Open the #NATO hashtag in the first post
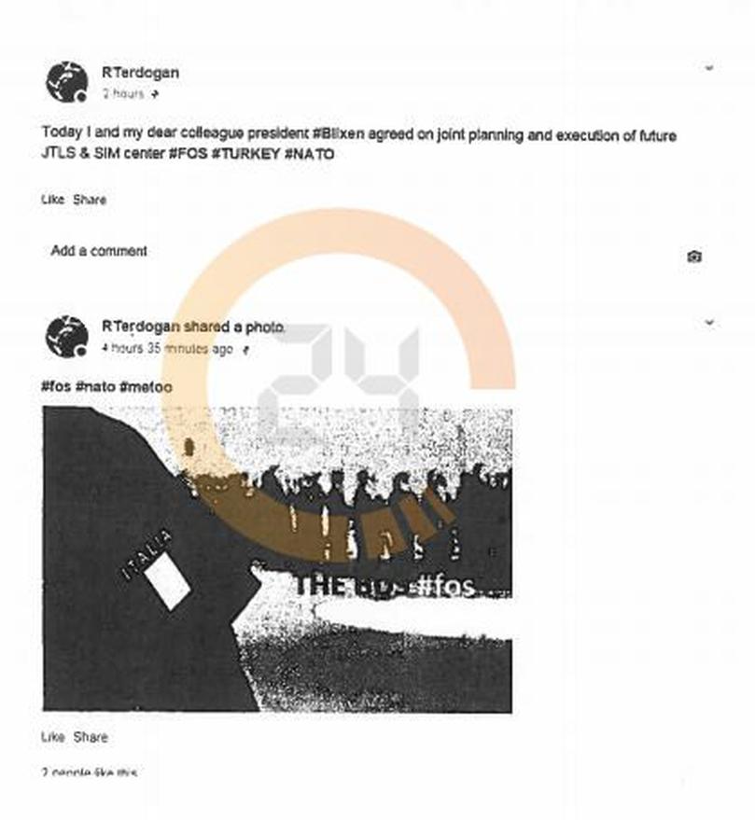The width and height of the screenshot is (755, 820). (x=309, y=154)
